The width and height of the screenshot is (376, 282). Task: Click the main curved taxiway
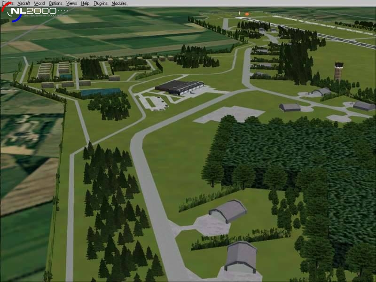[154, 192]
